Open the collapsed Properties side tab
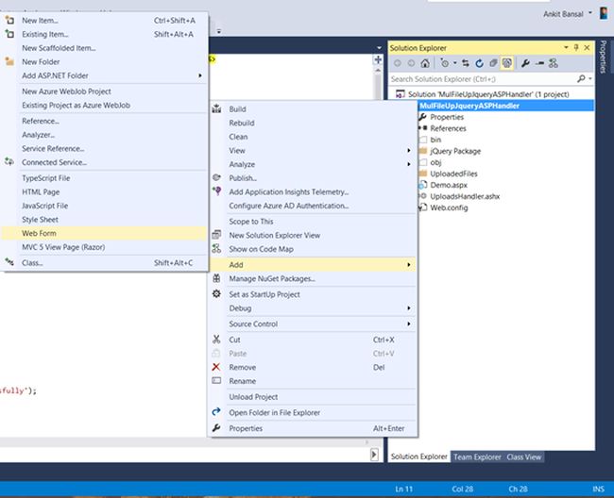 (x=604, y=57)
